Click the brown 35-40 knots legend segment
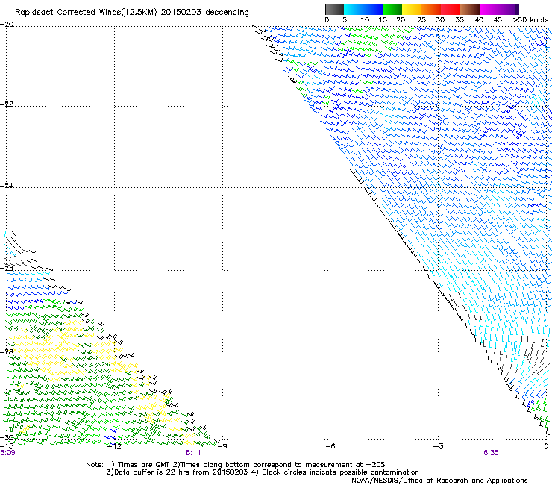552x485 pixels. click(470, 9)
